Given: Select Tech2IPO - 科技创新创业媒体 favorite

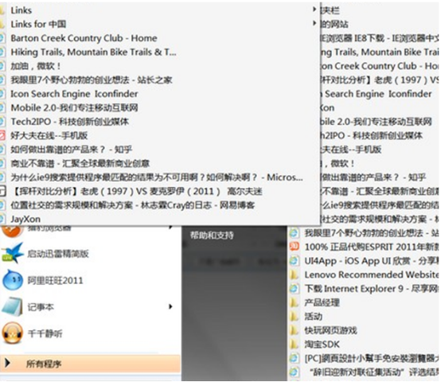Looking at the screenshot, I should (70, 122).
